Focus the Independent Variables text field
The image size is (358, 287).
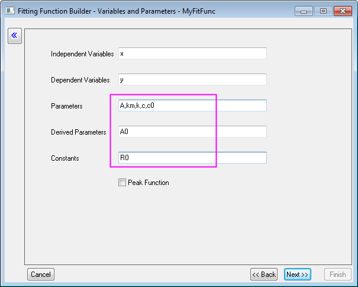pyautogui.click(x=192, y=53)
